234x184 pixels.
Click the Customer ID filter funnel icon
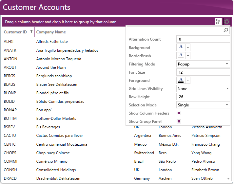click(31, 32)
